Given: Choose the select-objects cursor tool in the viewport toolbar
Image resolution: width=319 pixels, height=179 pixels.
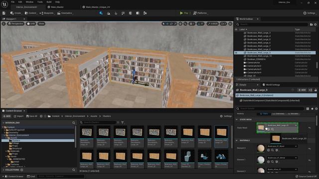Looking at the screenshot, I should click(x=163, y=24).
